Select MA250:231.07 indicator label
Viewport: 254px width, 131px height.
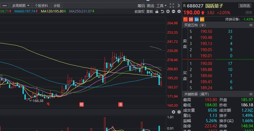(x=82, y=11)
